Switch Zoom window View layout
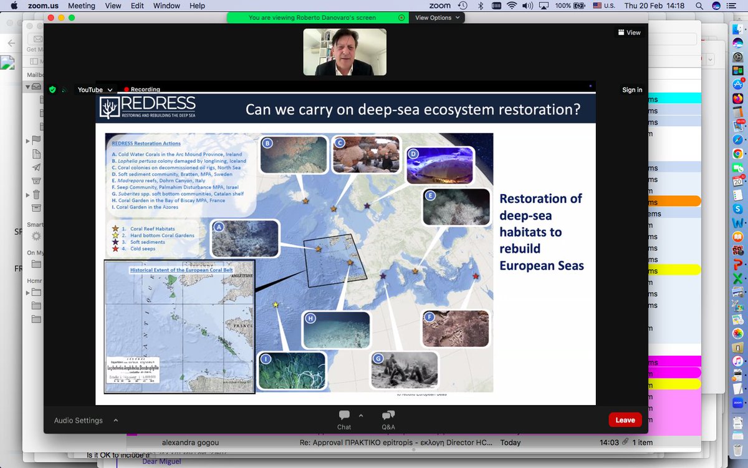The height and width of the screenshot is (468, 748). (629, 32)
